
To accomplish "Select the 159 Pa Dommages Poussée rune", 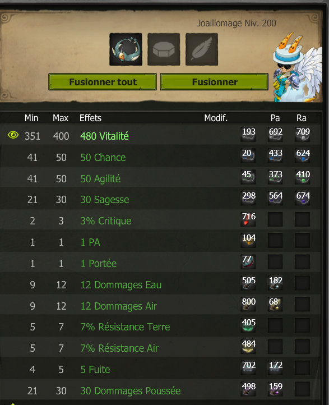I will [x=275, y=389].
